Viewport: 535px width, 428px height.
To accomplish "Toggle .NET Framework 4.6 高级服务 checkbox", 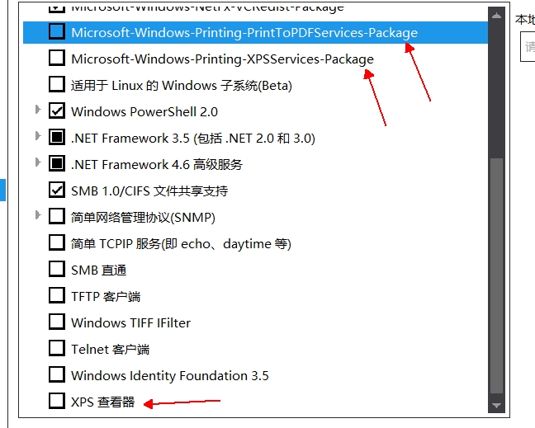I will click(57, 163).
